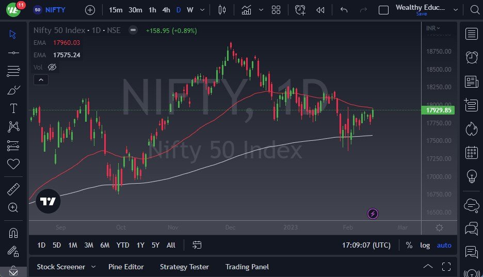The height and width of the screenshot is (277, 483).
Task: Start bar replay mode
Action: [320, 10]
